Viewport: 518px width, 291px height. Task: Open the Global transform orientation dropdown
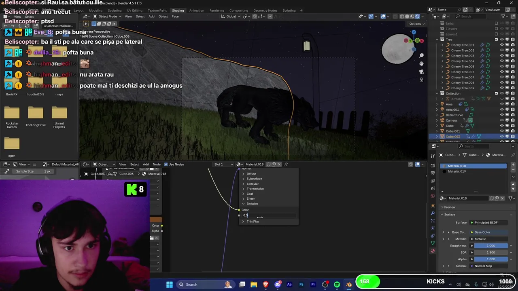(x=231, y=17)
